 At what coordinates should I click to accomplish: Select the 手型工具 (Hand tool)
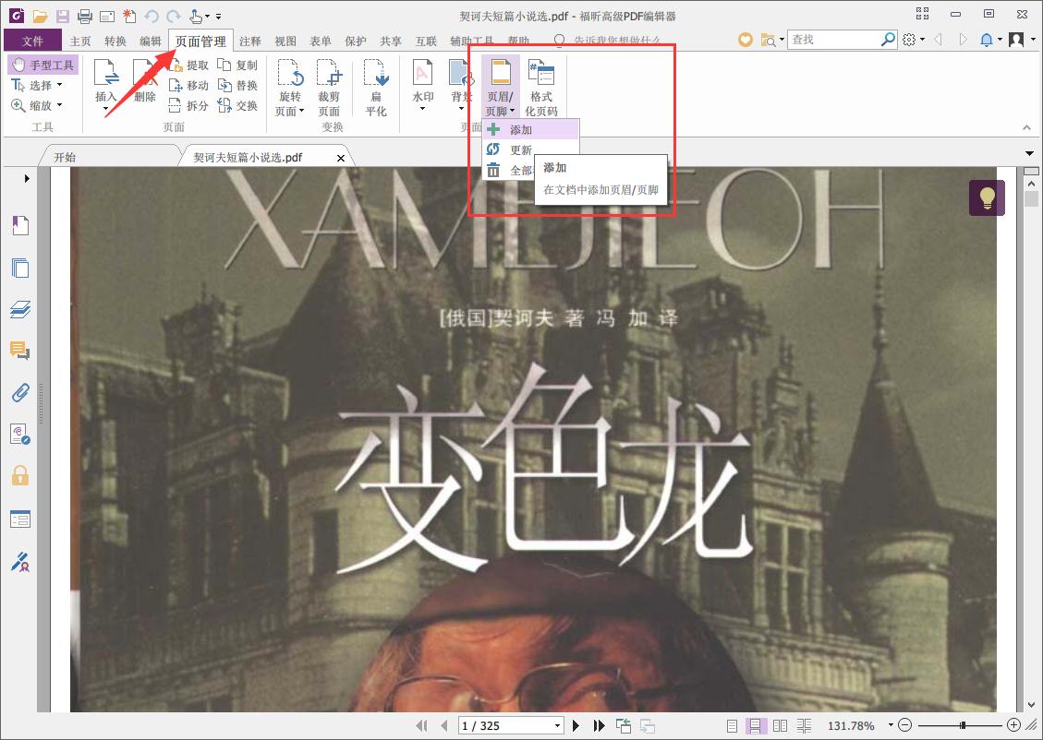click(41, 64)
